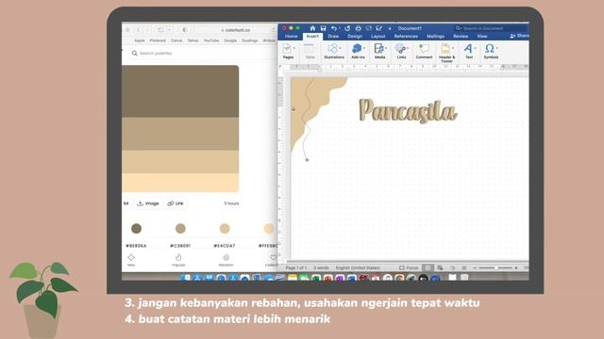Image resolution: width=604 pixels, height=339 pixels.
Task: Click the Image download button on Color Hunt
Action: pos(148,203)
